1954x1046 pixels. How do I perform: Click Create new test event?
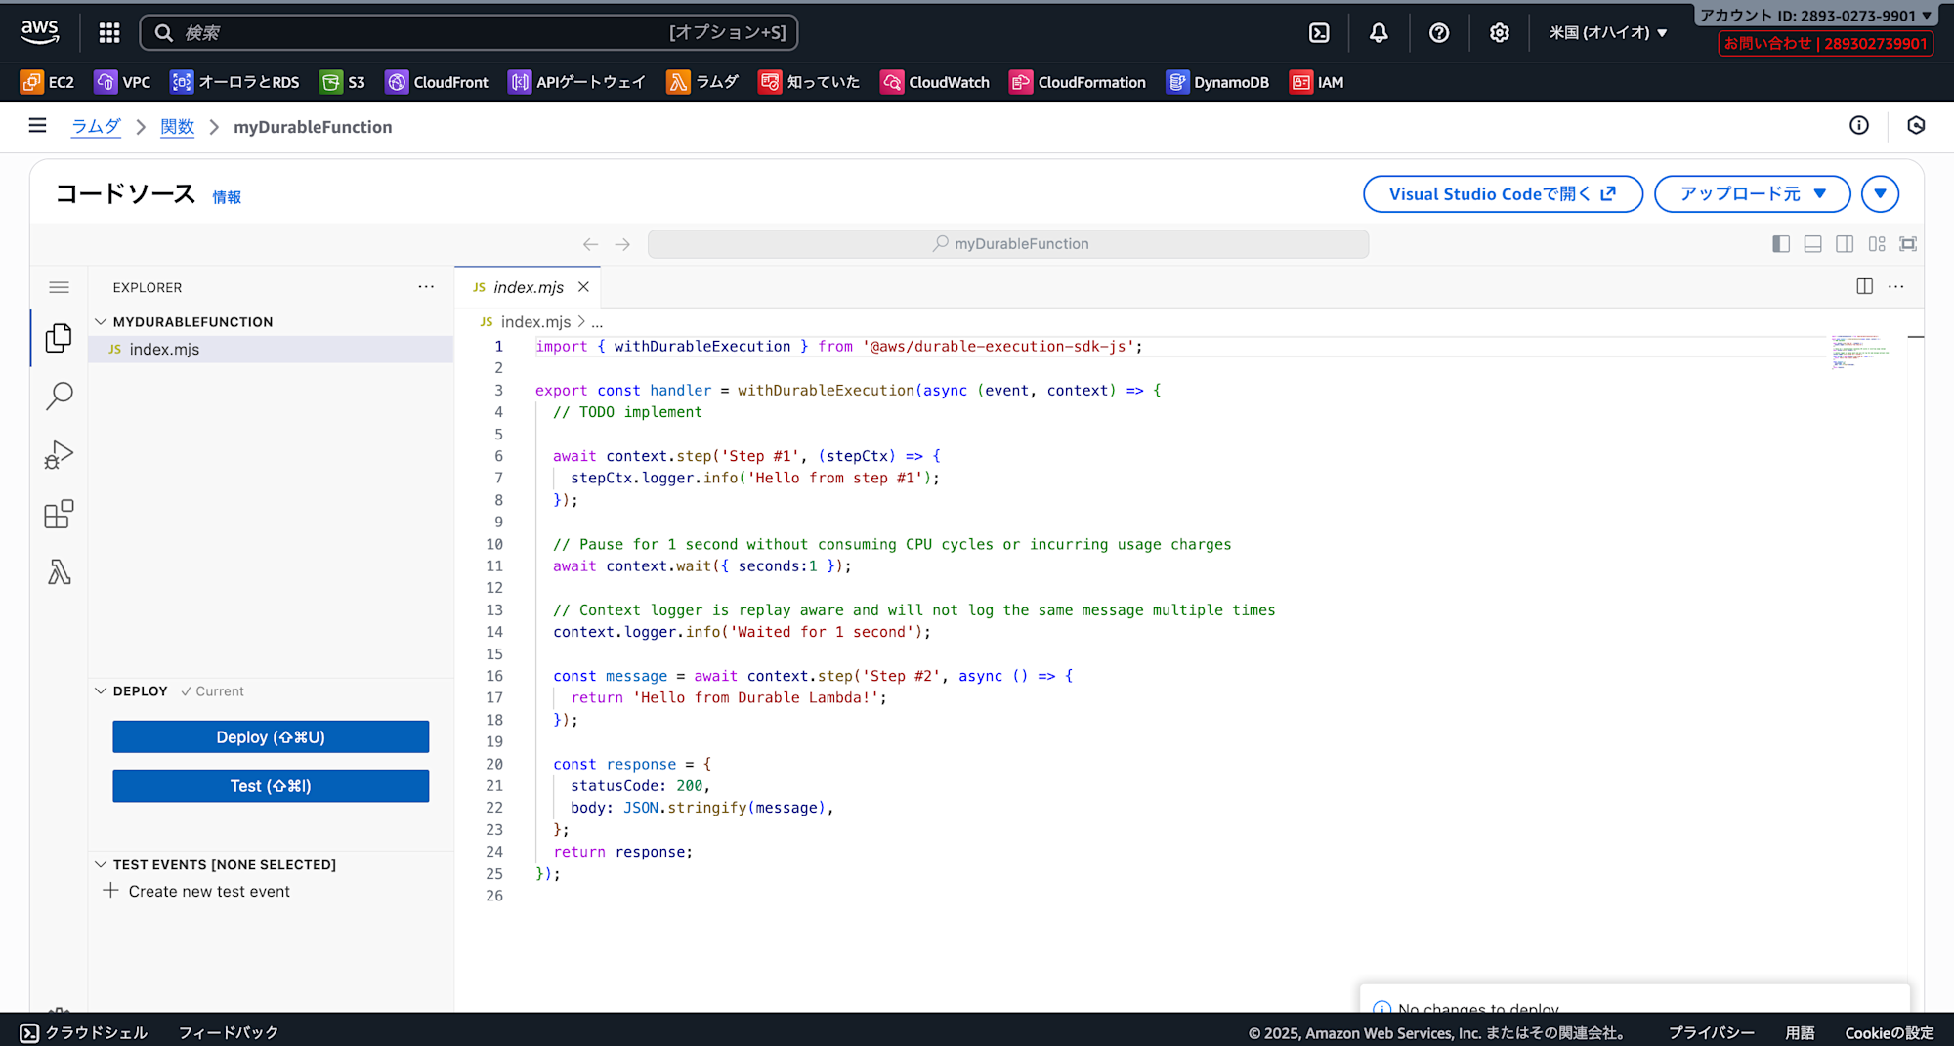tap(208, 891)
